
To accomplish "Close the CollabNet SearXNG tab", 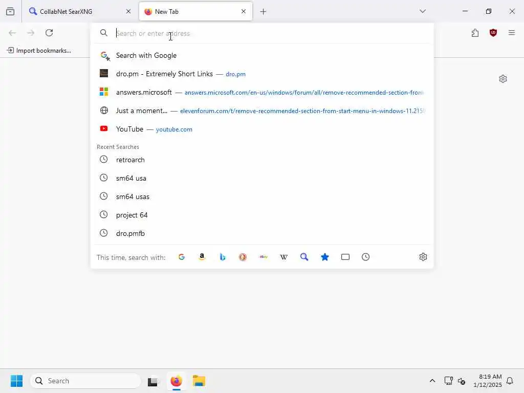I will (128, 11).
